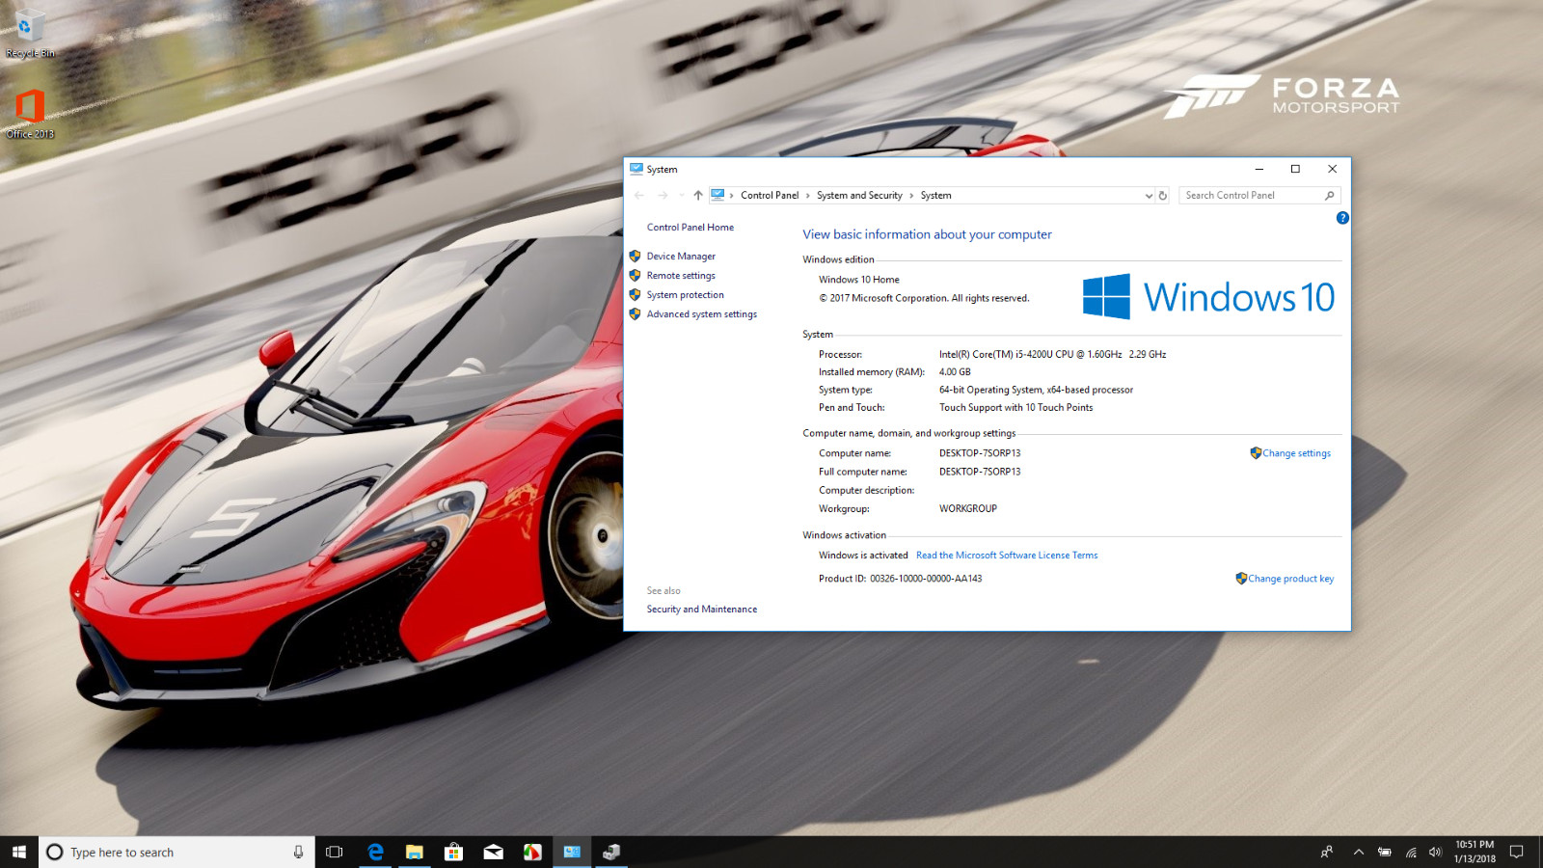Select the System control panel taskbar button
1543x868 pixels.
click(x=572, y=852)
